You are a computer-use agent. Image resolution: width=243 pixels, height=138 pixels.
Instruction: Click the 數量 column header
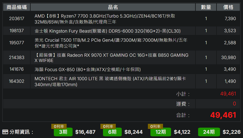coord(206,7)
